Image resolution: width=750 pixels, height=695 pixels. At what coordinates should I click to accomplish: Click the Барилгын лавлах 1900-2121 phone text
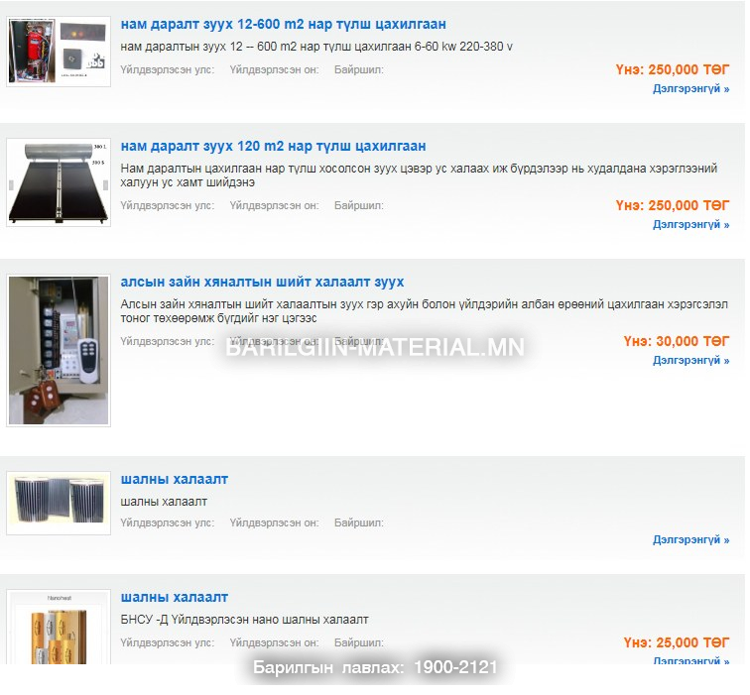pyautogui.click(x=375, y=667)
